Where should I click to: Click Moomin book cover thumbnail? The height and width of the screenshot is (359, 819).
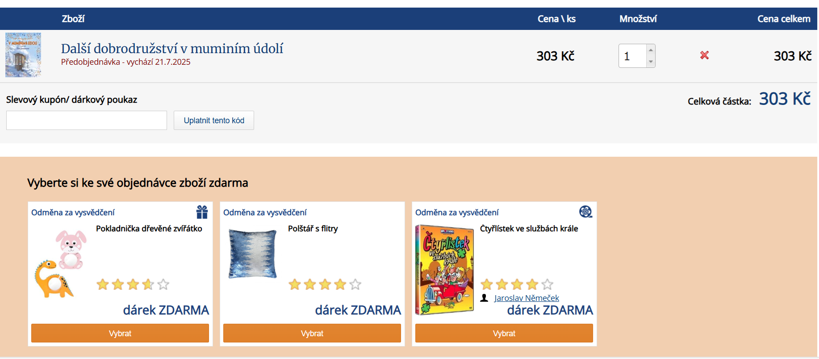pyautogui.click(x=23, y=55)
